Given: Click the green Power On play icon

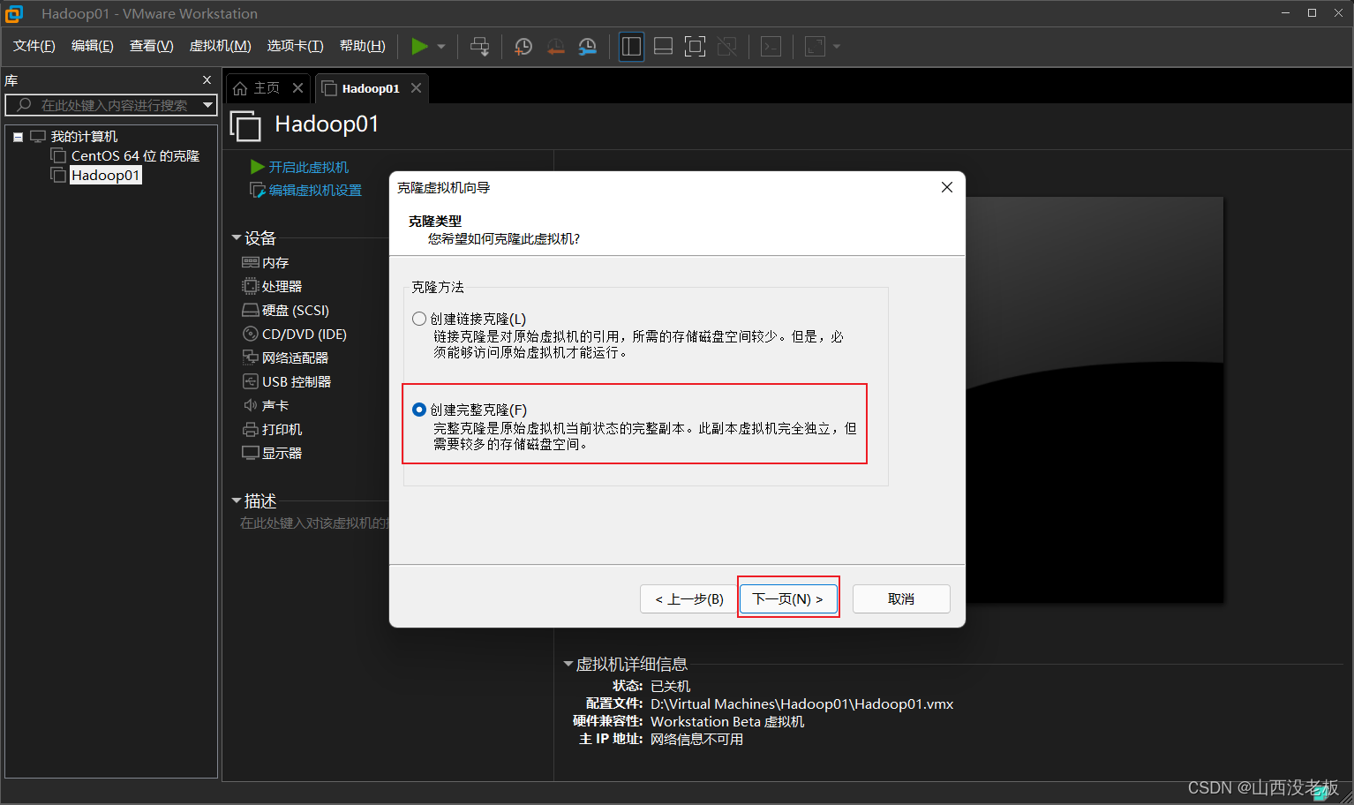Looking at the screenshot, I should click(x=419, y=47).
